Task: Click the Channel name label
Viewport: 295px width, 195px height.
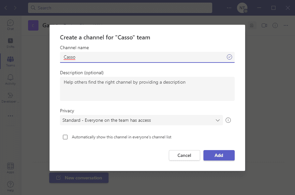Action: click(74, 48)
